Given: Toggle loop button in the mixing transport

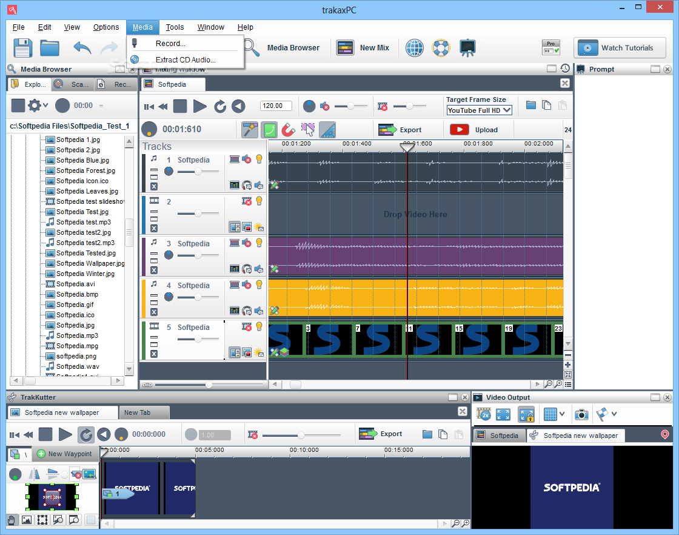Looking at the screenshot, I should (x=220, y=106).
